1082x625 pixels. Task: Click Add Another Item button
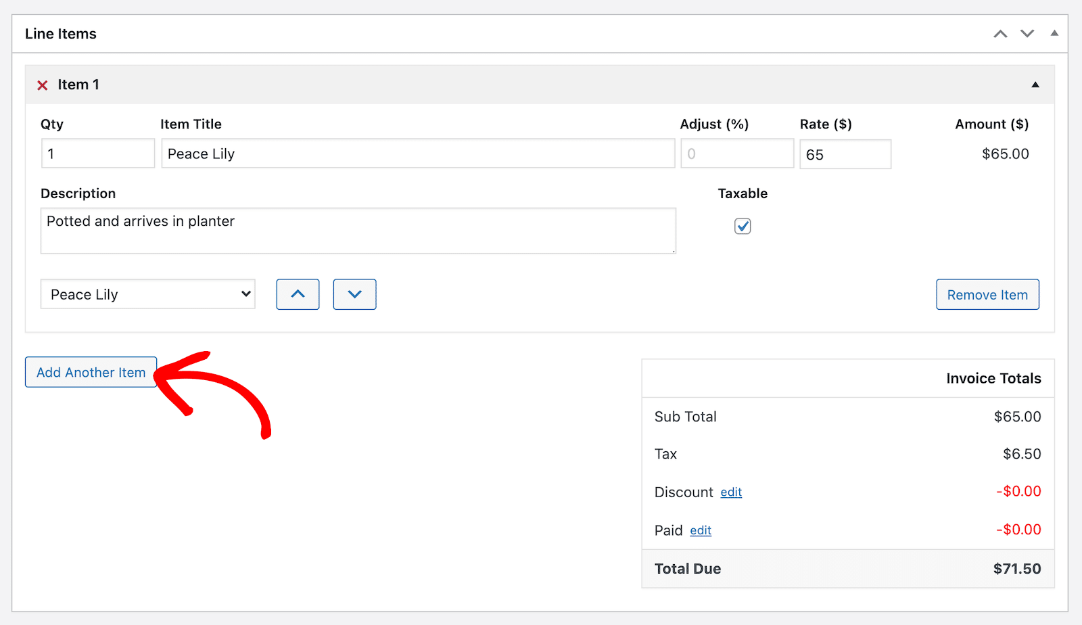click(x=91, y=372)
